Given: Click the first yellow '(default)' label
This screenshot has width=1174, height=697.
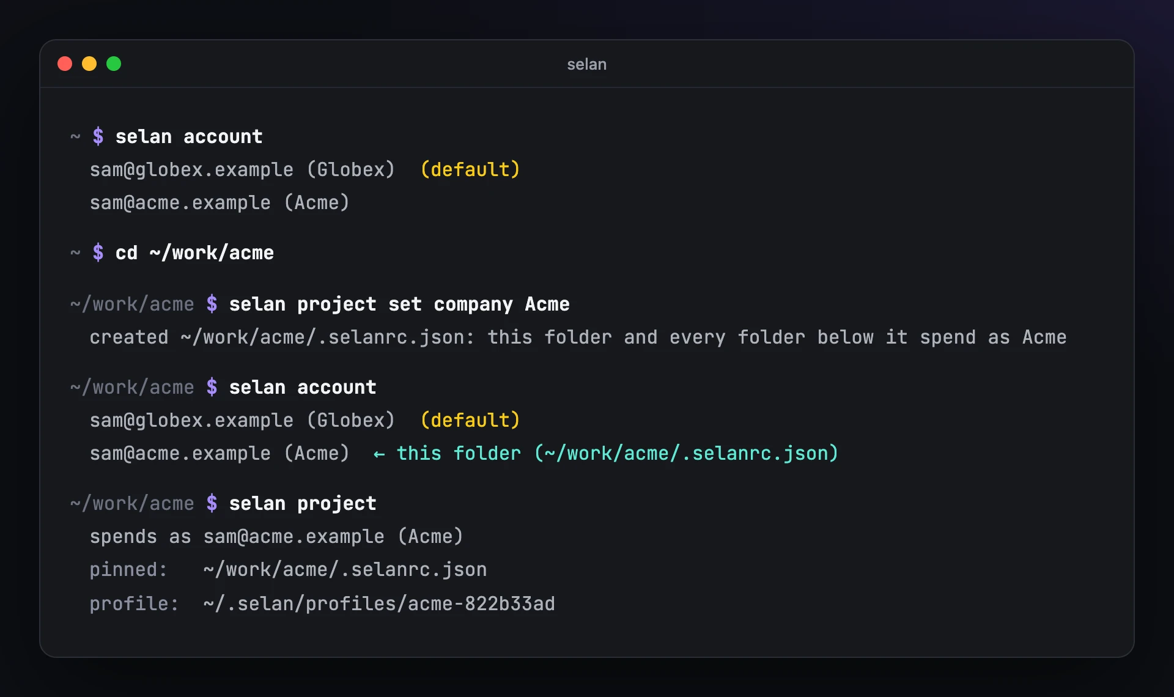Looking at the screenshot, I should click(x=470, y=169).
